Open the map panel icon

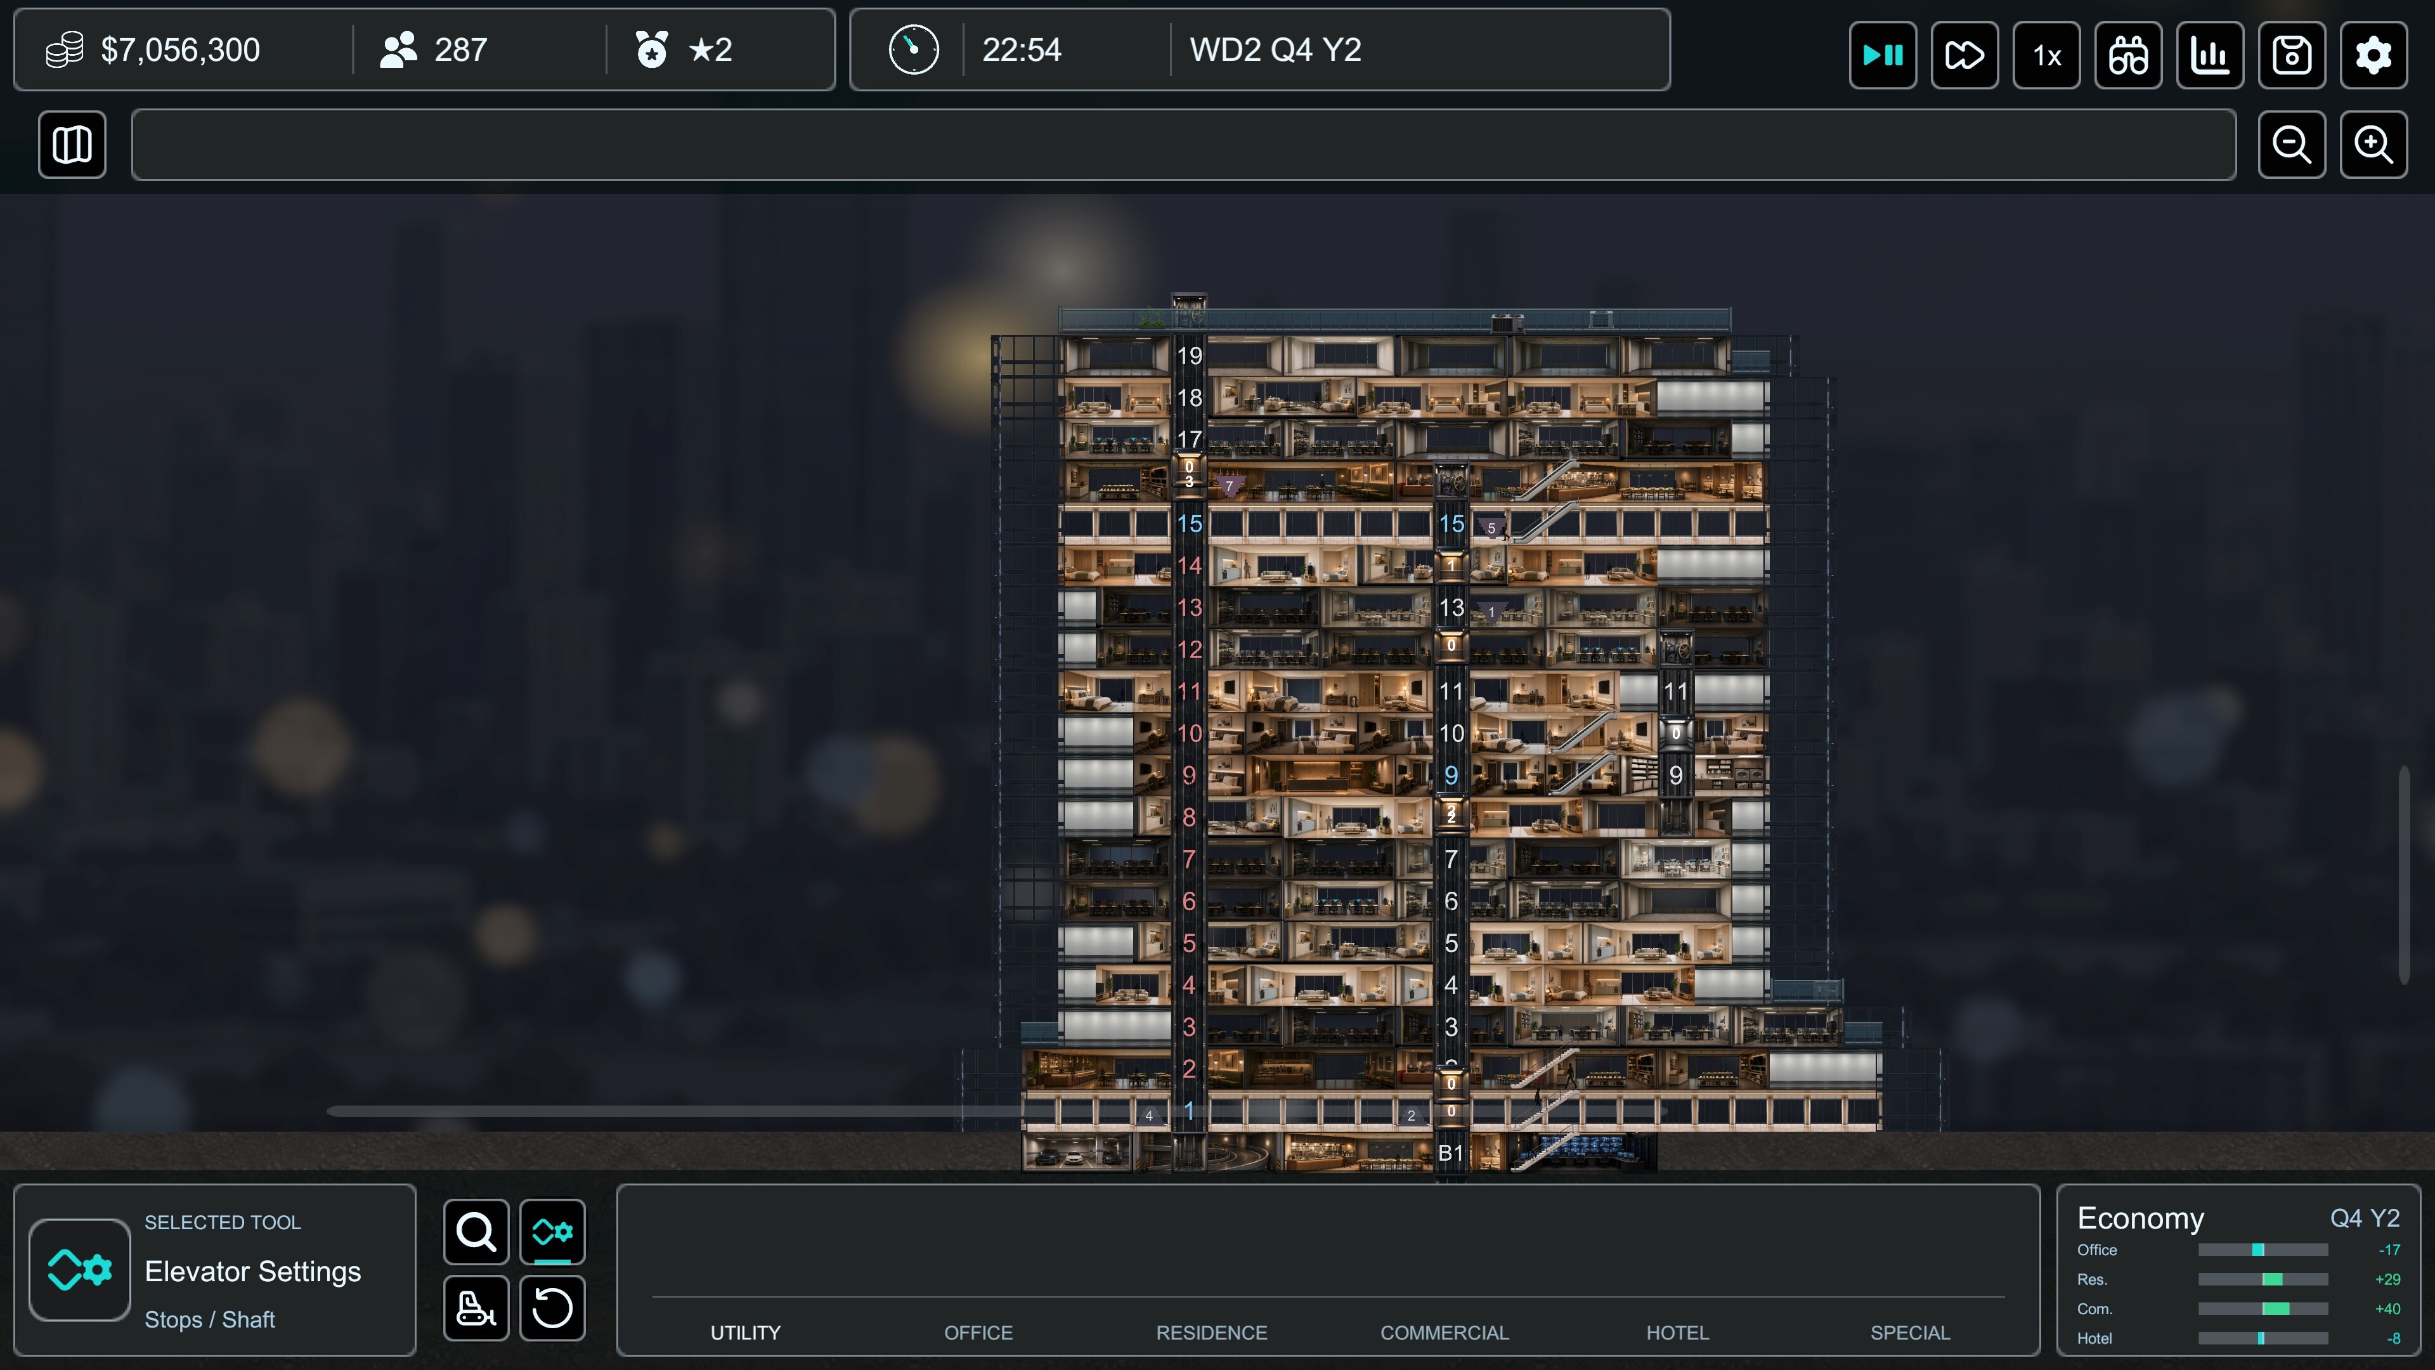point(72,145)
